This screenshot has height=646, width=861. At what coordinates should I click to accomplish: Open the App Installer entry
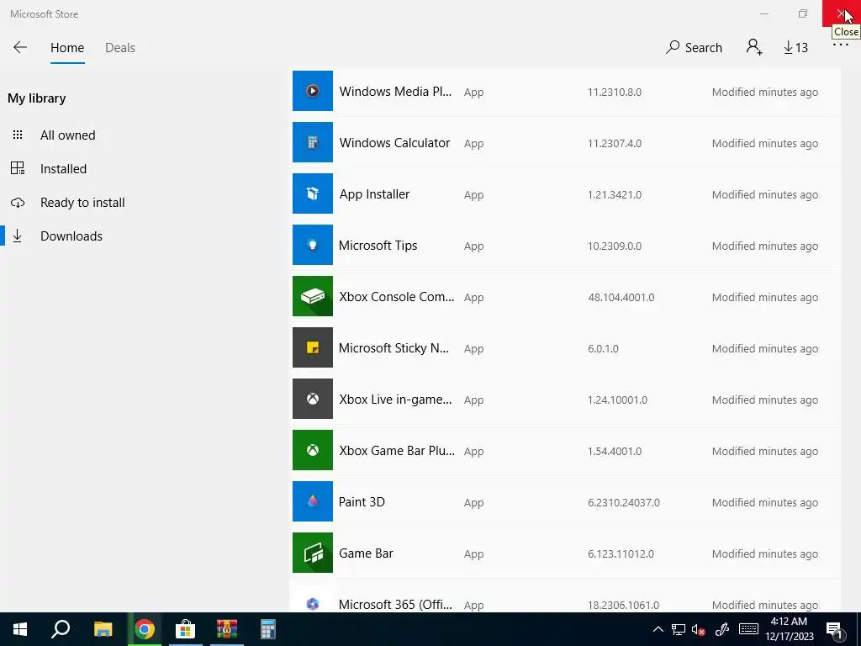(374, 194)
